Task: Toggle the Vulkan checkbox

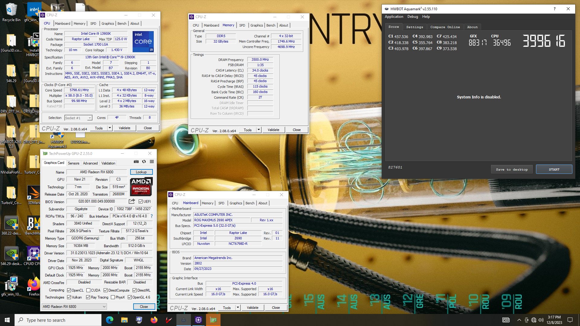Action: (69, 297)
